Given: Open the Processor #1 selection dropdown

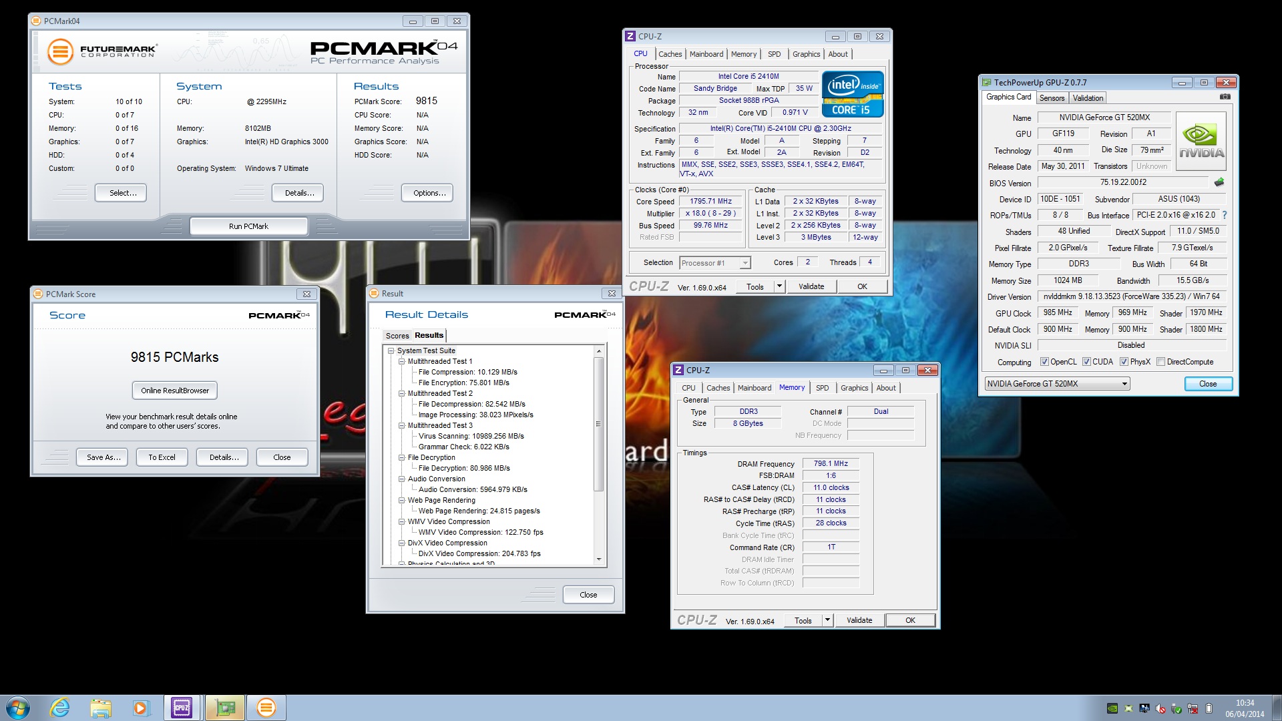Looking at the screenshot, I should pos(715,263).
